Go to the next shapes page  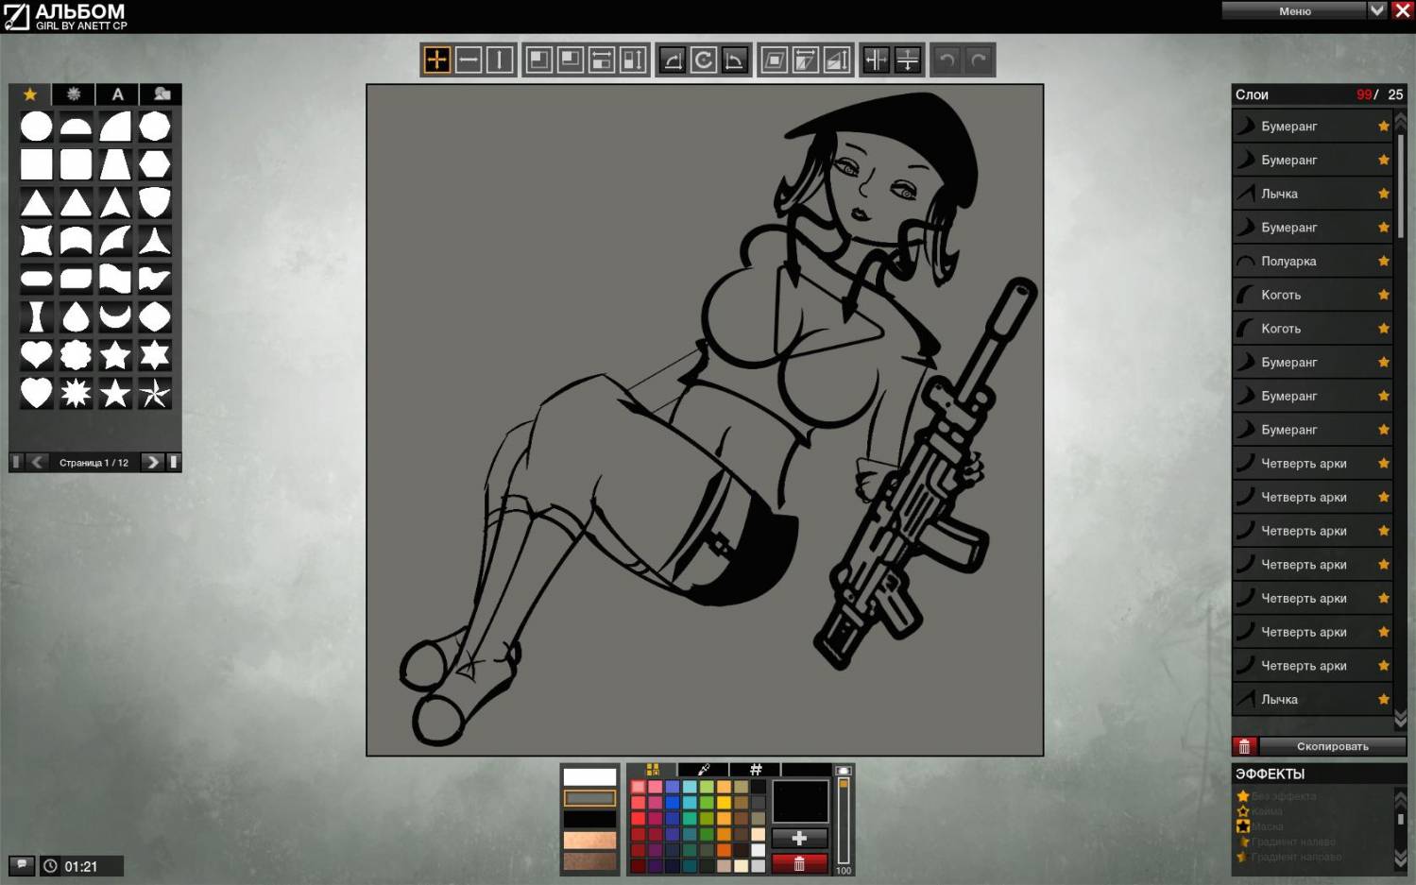click(152, 462)
